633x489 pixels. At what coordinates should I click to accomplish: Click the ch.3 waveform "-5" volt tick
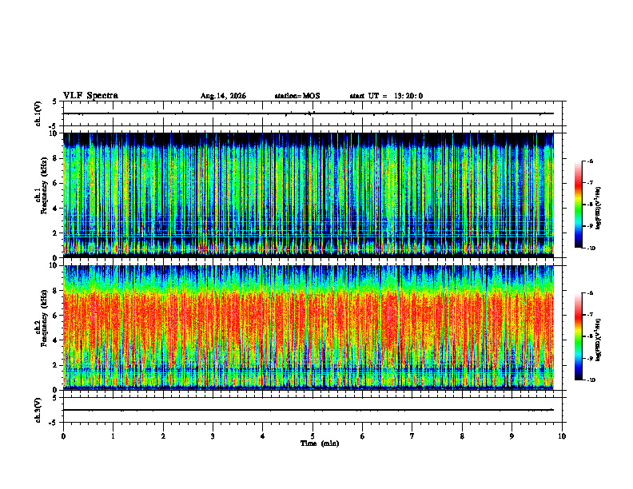point(54,423)
